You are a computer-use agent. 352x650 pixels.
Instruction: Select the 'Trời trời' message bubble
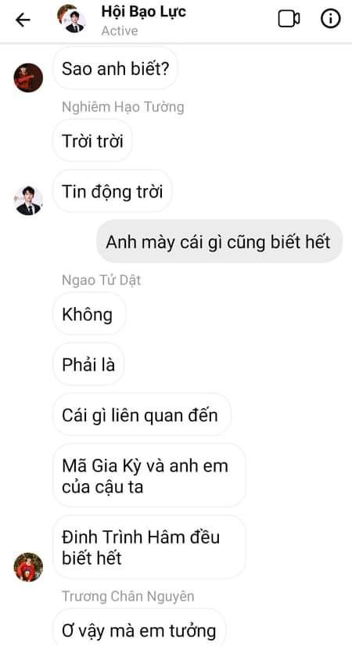click(92, 141)
